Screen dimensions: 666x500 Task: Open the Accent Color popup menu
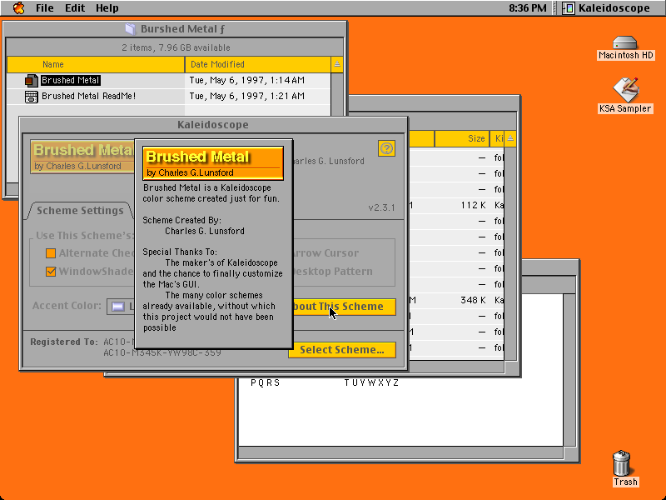[x=121, y=306]
